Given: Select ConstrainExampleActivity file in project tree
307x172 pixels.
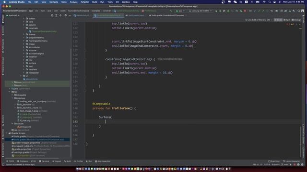Looking at the screenshot, I should coord(43,31).
